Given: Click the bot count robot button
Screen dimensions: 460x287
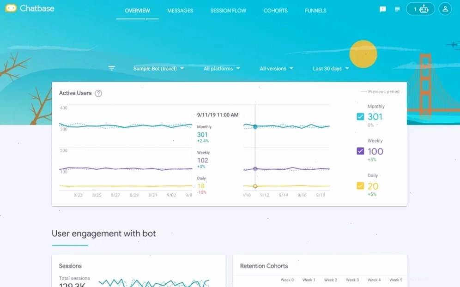Looking at the screenshot, I should click(420, 9).
